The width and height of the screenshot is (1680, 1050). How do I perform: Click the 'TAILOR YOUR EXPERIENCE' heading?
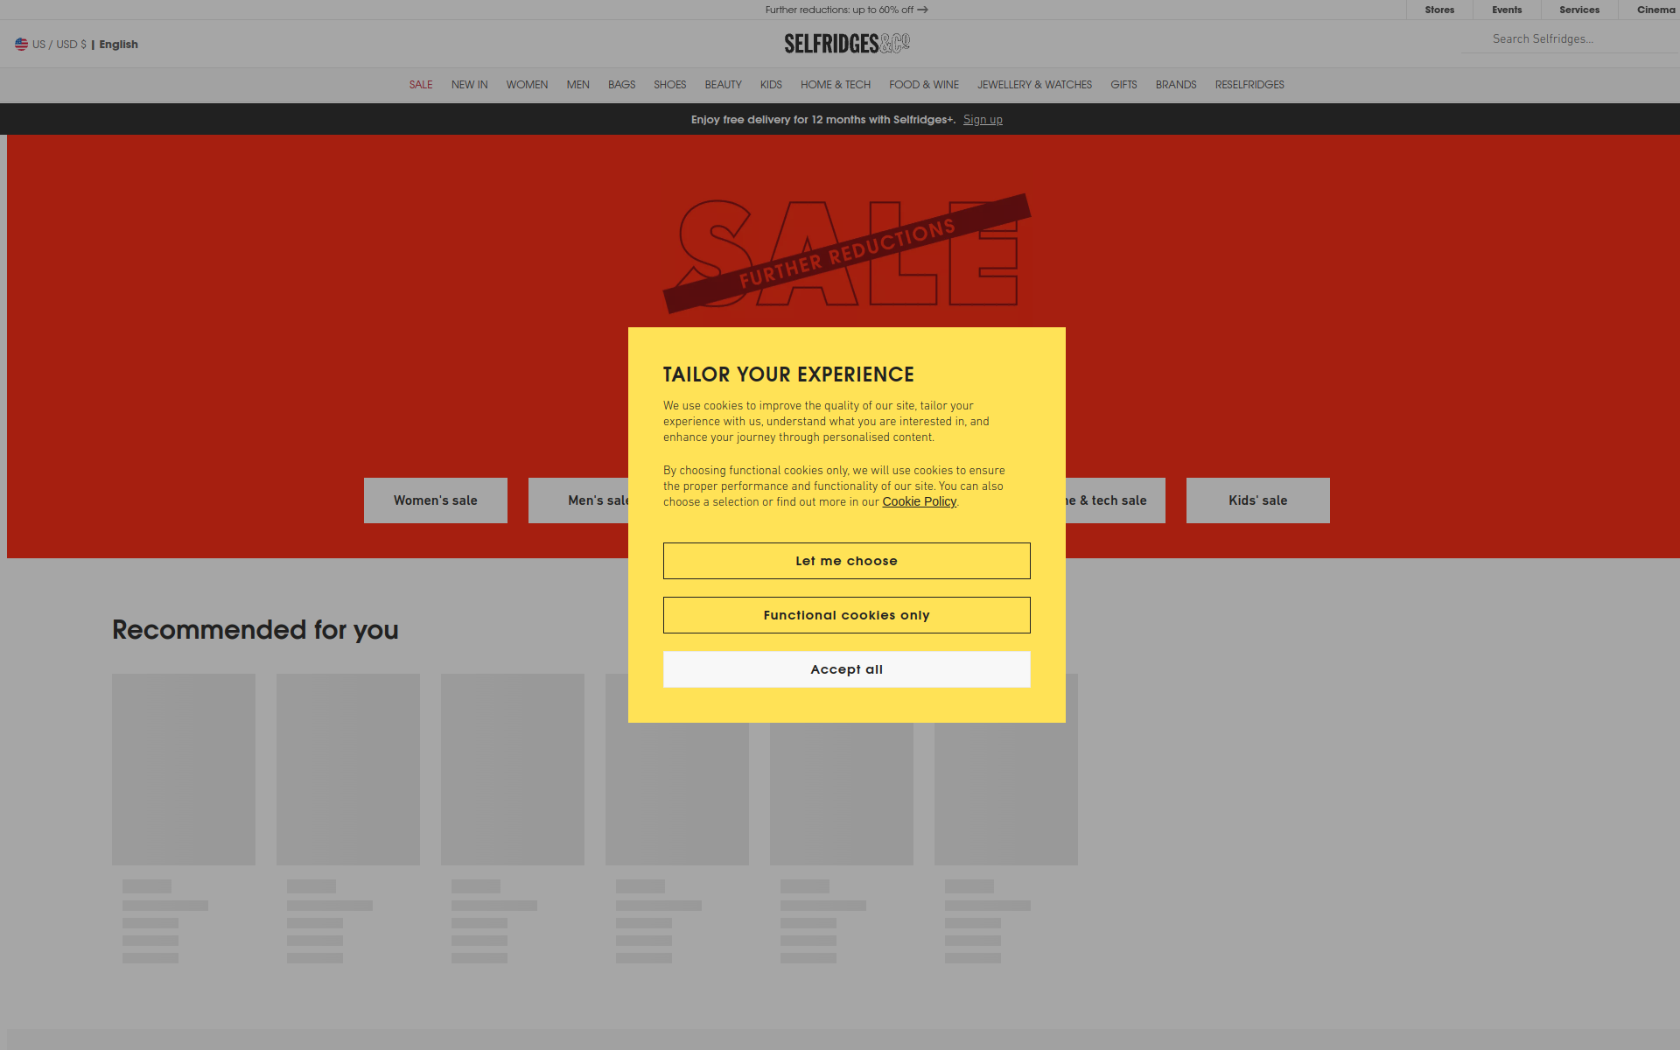click(788, 374)
